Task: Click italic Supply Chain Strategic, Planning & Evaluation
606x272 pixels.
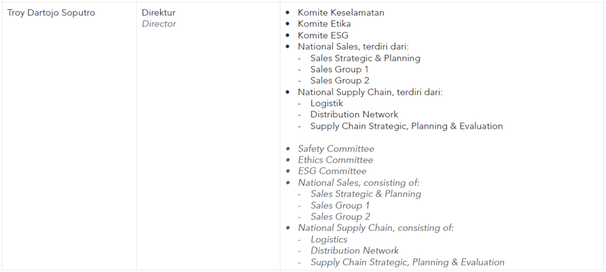Action: 407,262
